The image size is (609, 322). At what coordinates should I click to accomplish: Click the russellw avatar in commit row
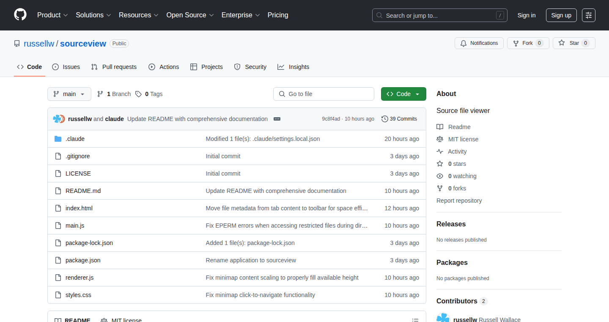click(57, 119)
